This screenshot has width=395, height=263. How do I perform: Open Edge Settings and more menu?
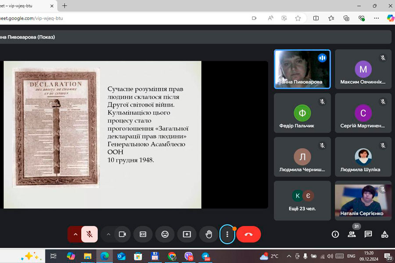tap(376, 18)
